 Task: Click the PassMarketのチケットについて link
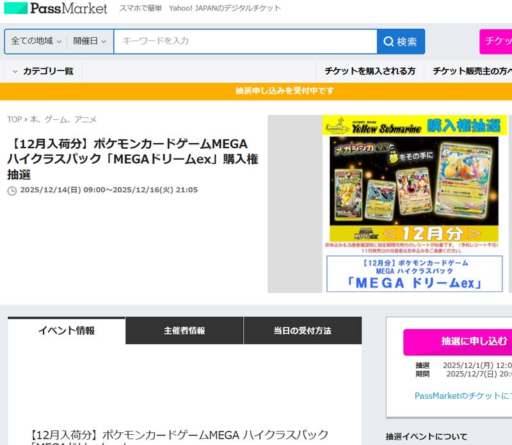click(463, 396)
